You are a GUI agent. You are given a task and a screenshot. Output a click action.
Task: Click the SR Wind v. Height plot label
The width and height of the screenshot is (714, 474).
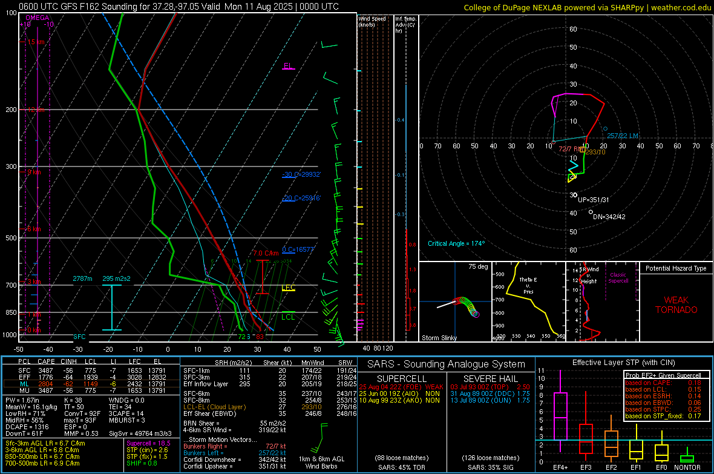point(589,275)
